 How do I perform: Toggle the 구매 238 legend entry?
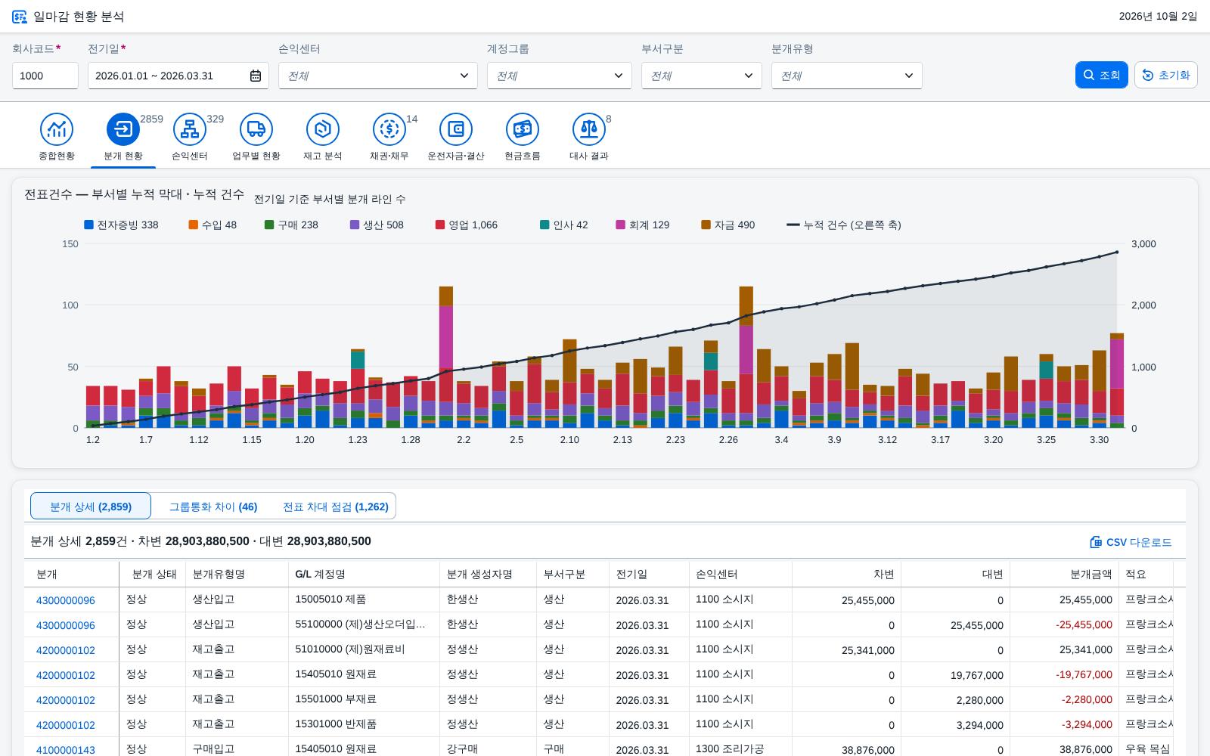pyautogui.click(x=291, y=225)
